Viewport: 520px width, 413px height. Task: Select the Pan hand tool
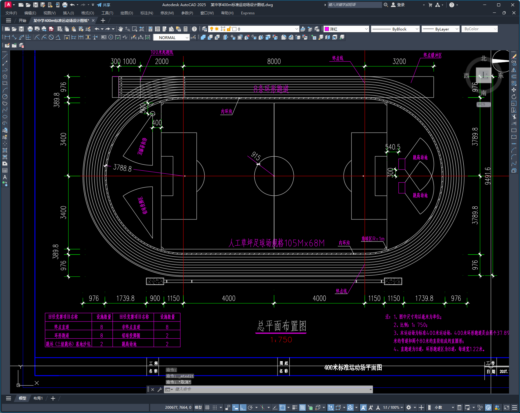121,29
